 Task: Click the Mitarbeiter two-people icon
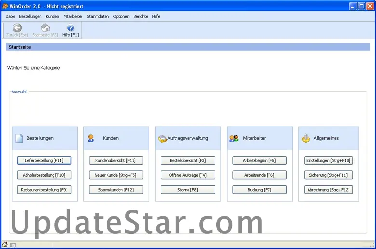[234, 138]
